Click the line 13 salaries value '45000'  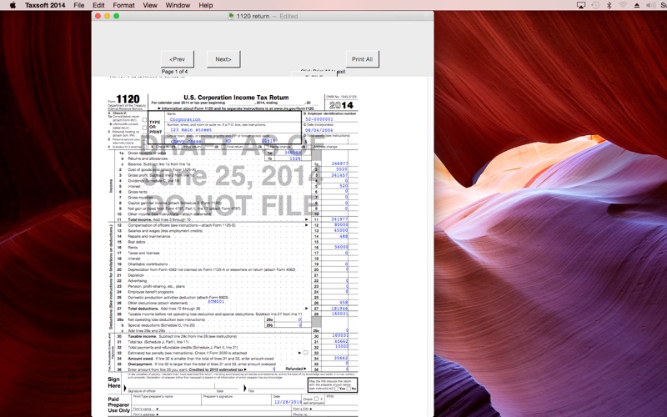341,230
